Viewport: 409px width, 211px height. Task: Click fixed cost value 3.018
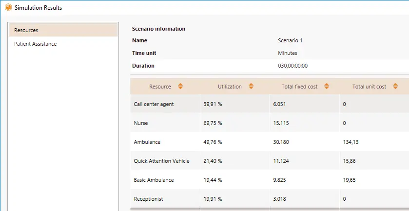(x=279, y=199)
